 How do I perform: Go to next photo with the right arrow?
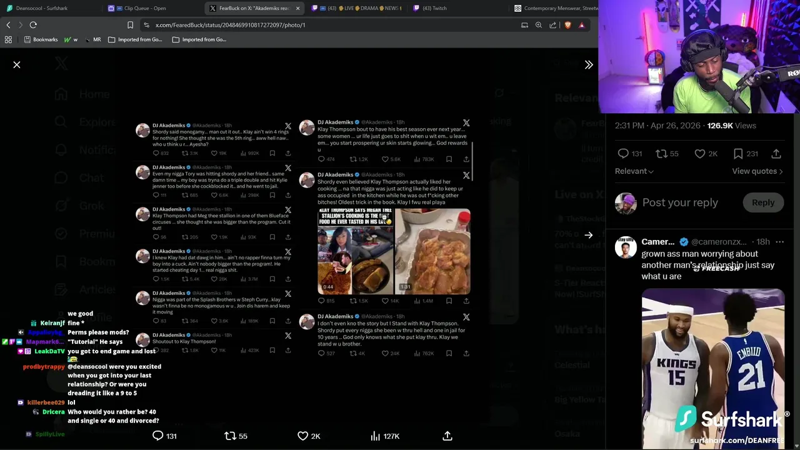589,235
